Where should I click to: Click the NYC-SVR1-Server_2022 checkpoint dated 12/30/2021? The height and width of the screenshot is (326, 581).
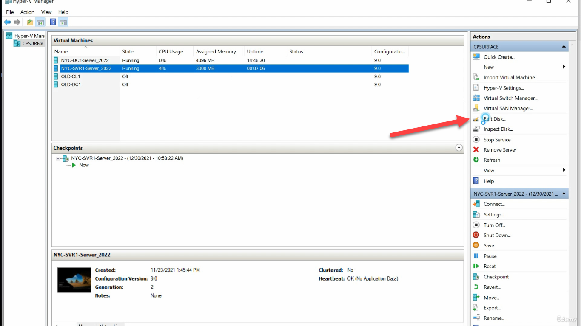click(x=127, y=158)
